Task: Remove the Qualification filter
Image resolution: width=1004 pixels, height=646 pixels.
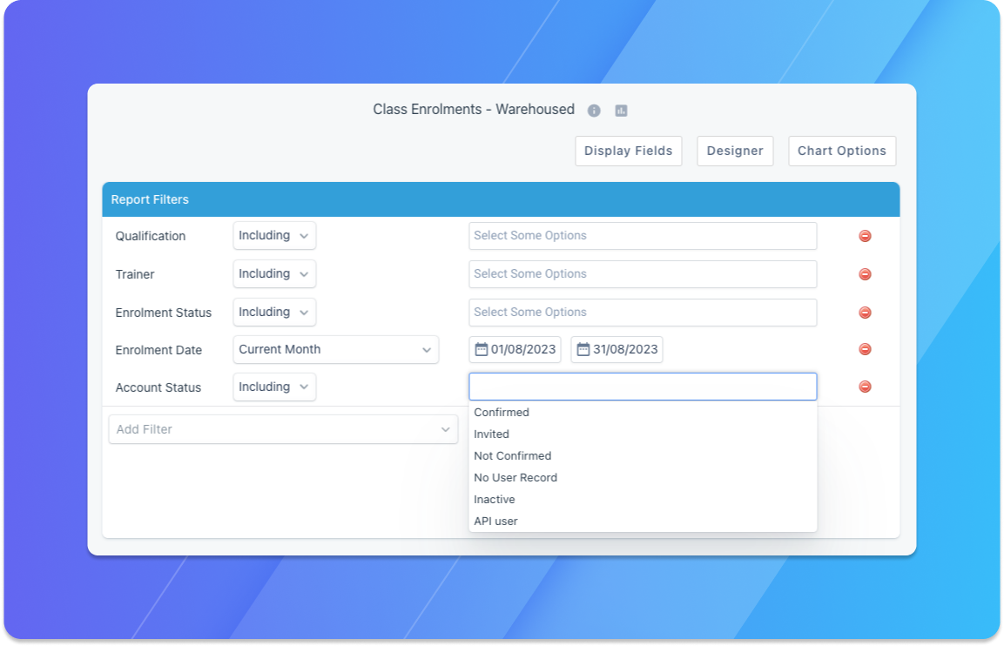Action: click(865, 236)
